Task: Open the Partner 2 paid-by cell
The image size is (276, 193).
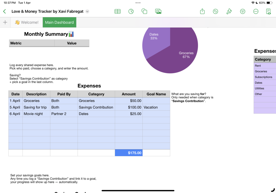Action: [x=64, y=114]
